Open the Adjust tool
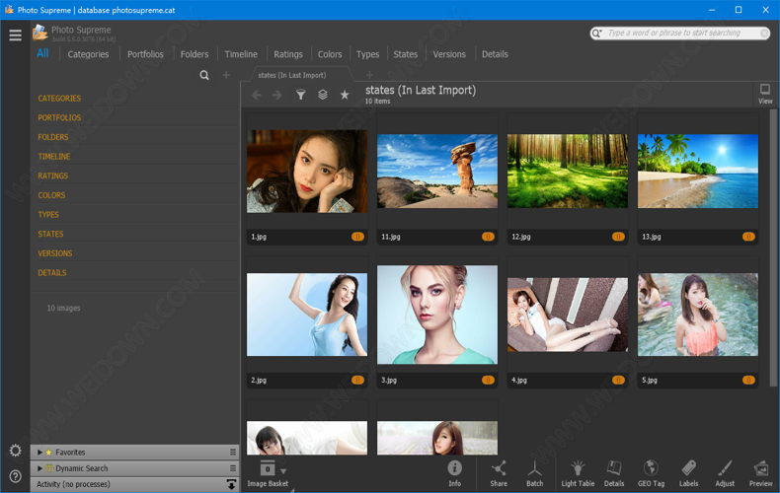Image resolution: width=780 pixels, height=493 pixels. coord(725,473)
